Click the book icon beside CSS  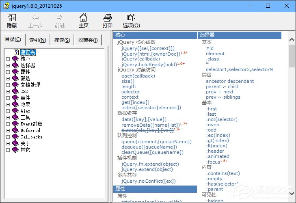click(15, 91)
